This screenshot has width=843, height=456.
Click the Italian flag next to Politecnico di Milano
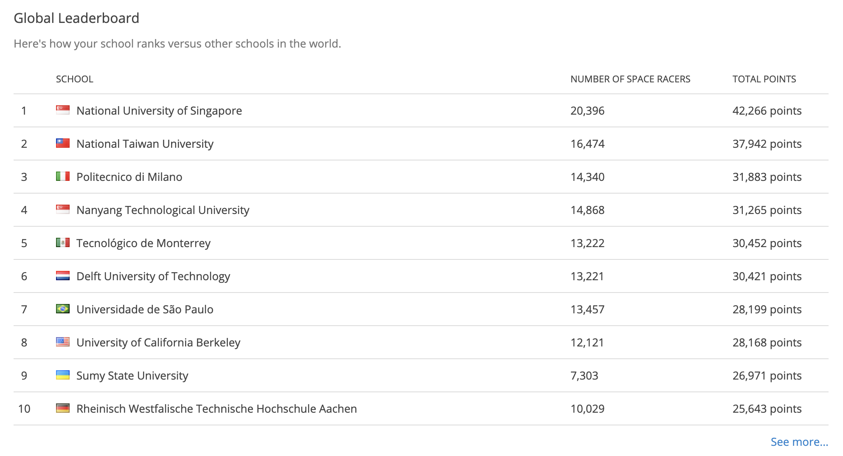[63, 176]
